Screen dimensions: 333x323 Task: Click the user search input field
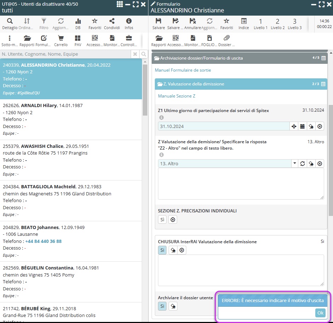[x=66, y=54]
